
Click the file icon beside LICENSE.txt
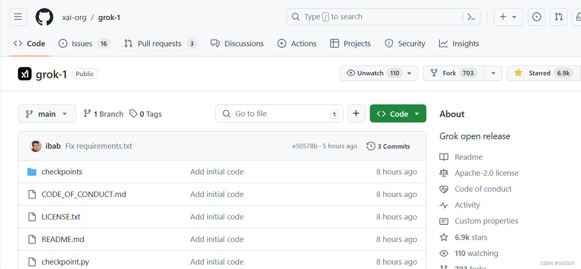(32, 217)
